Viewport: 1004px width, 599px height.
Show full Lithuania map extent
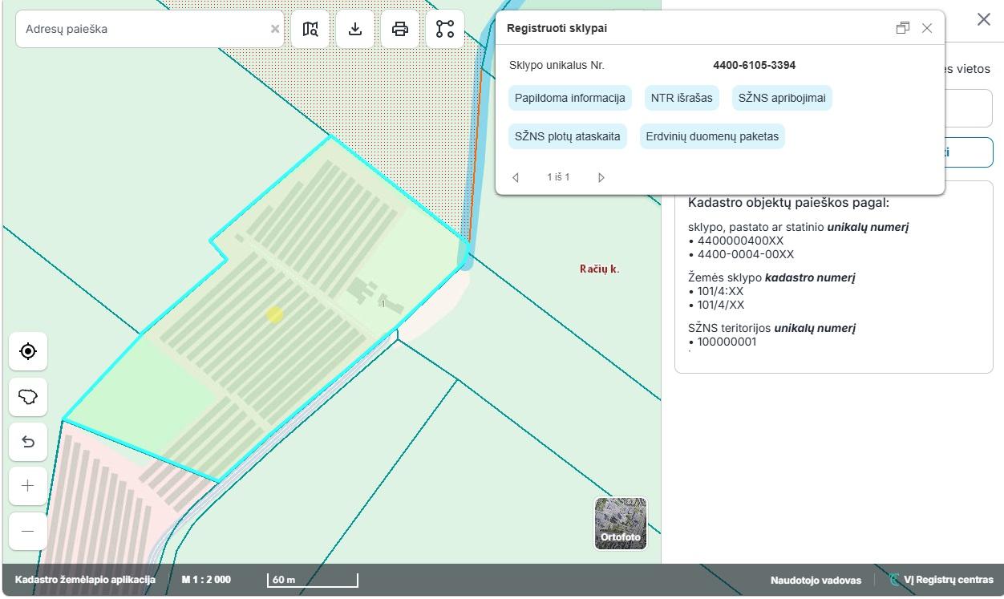click(x=28, y=396)
